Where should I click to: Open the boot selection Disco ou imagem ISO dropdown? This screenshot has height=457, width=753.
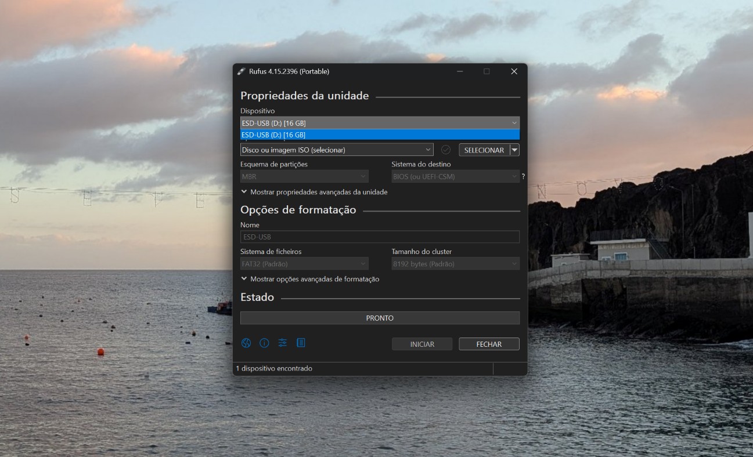pyautogui.click(x=337, y=150)
